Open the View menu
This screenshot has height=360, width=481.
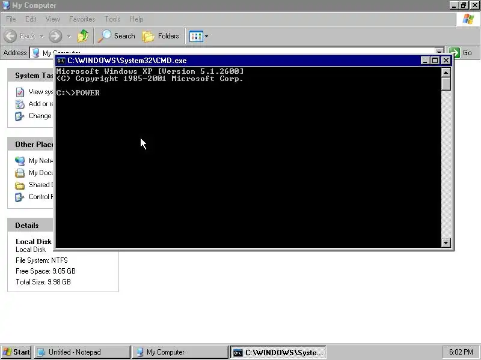click(x=53, y=19)
